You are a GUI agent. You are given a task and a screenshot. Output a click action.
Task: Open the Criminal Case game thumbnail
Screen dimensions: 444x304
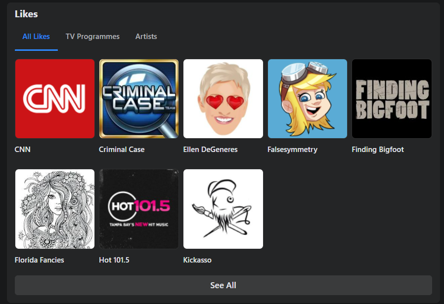coord(139,99)
